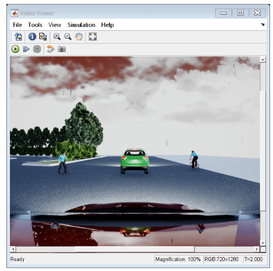Activate the Zoom In magnifier

pyautogui.click(x=57, y=37)
